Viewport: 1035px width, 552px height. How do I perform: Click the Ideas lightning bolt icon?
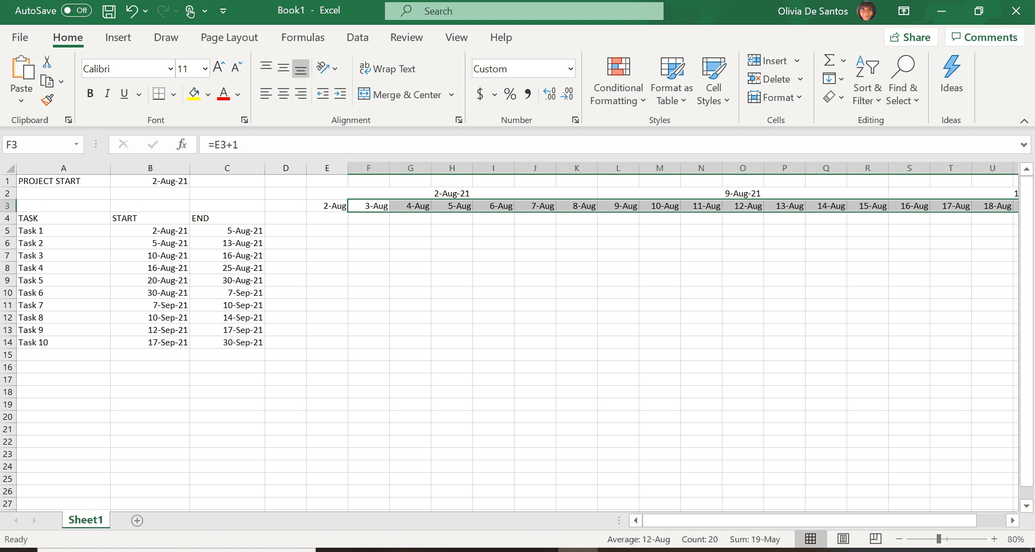point(951,67)
